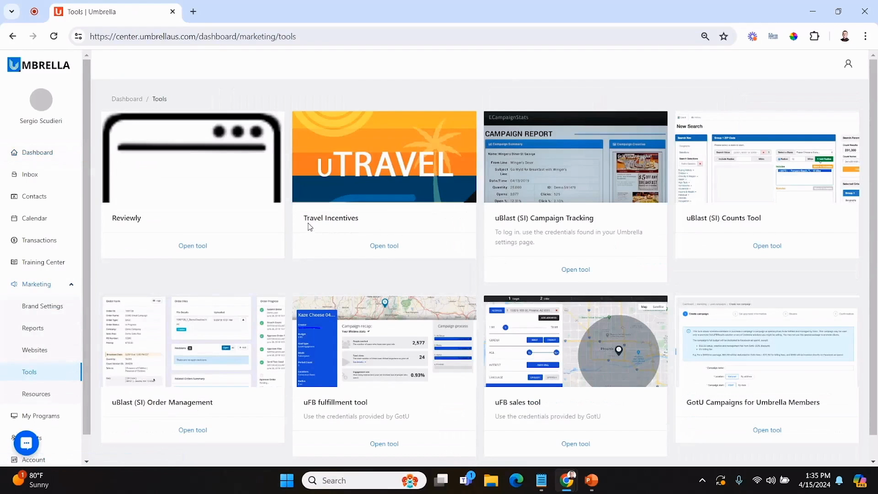Open tool for Reviewly

point(193,246)
